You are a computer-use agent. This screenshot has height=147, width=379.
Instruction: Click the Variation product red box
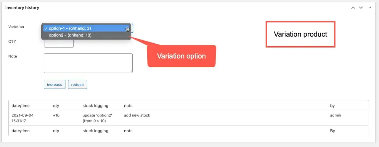pos(300,34)
